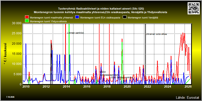This screenshot has height=101, width=202.
Task: Click the y-axis label '15 000'
Action: pyautogui.click(x=17, y=54)
